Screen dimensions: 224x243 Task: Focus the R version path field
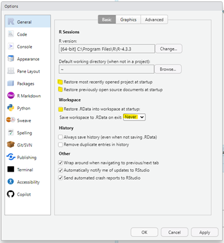(107, 49)
